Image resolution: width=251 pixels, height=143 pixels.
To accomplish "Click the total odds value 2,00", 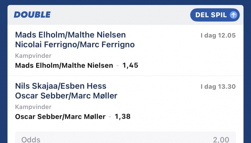I will click(221, 140).
